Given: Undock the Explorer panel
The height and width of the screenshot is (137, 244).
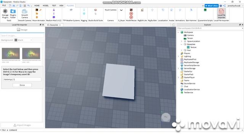Looking at the screenshot, I should (x=240, y=25).
